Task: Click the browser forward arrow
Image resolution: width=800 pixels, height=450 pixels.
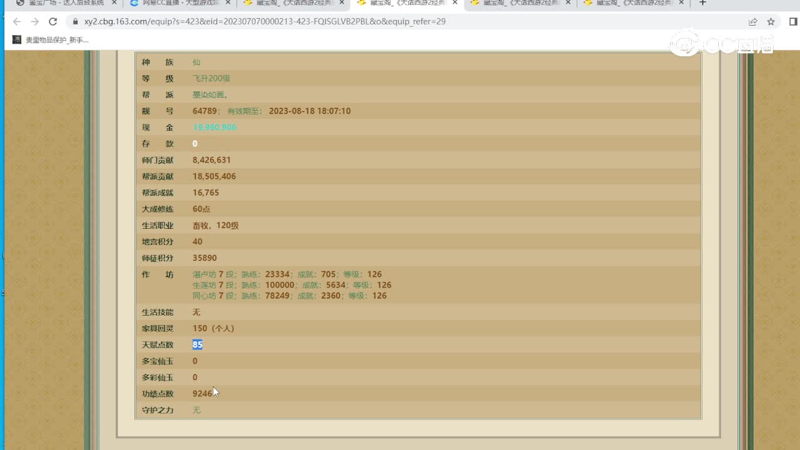Action: coord(35,21)
